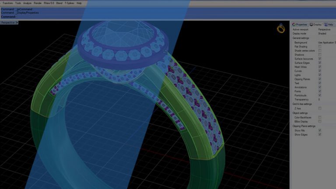Open the T-Splines menu
Viewport: 336px width, 189px height.
(x=69, y=3)
